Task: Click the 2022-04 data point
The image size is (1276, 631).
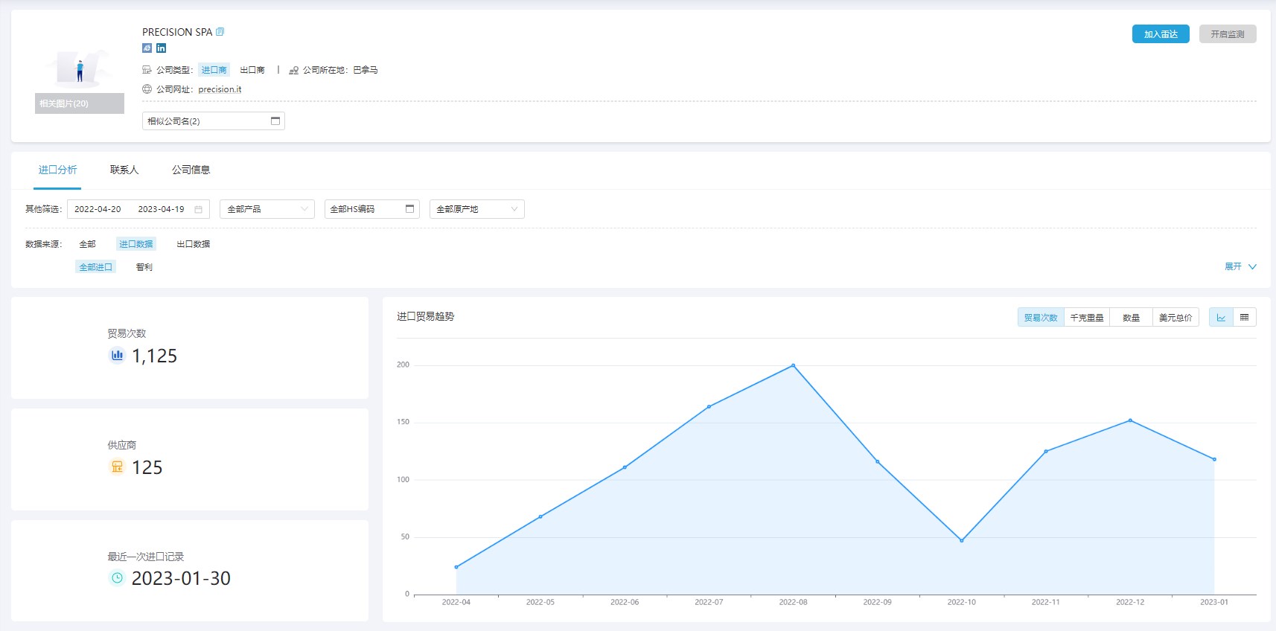Action: [456, 567]
